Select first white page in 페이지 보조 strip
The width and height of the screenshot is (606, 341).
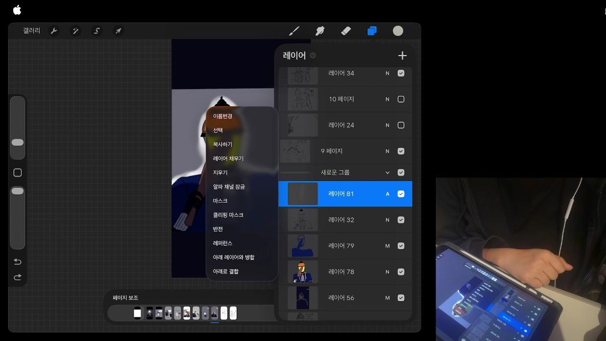[x=137, y=313]
